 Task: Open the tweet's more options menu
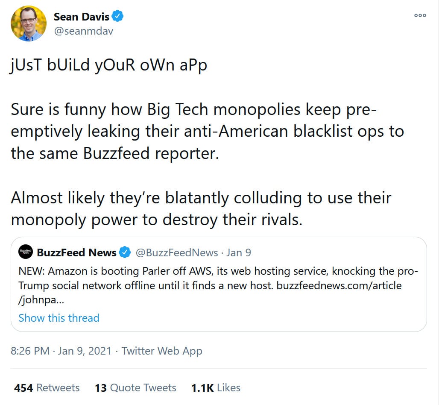(420, 16)
